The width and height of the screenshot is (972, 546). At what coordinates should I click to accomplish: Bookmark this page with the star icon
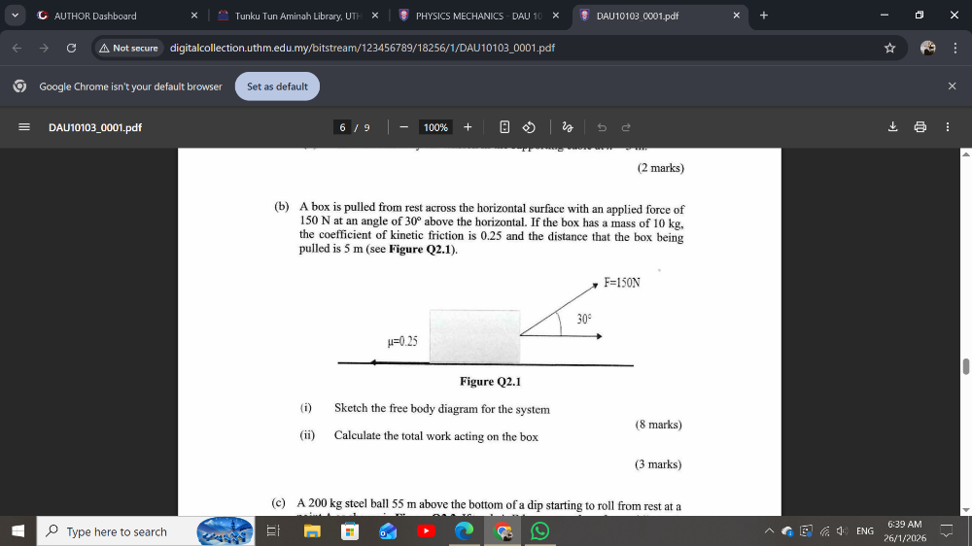pos(889,48)
